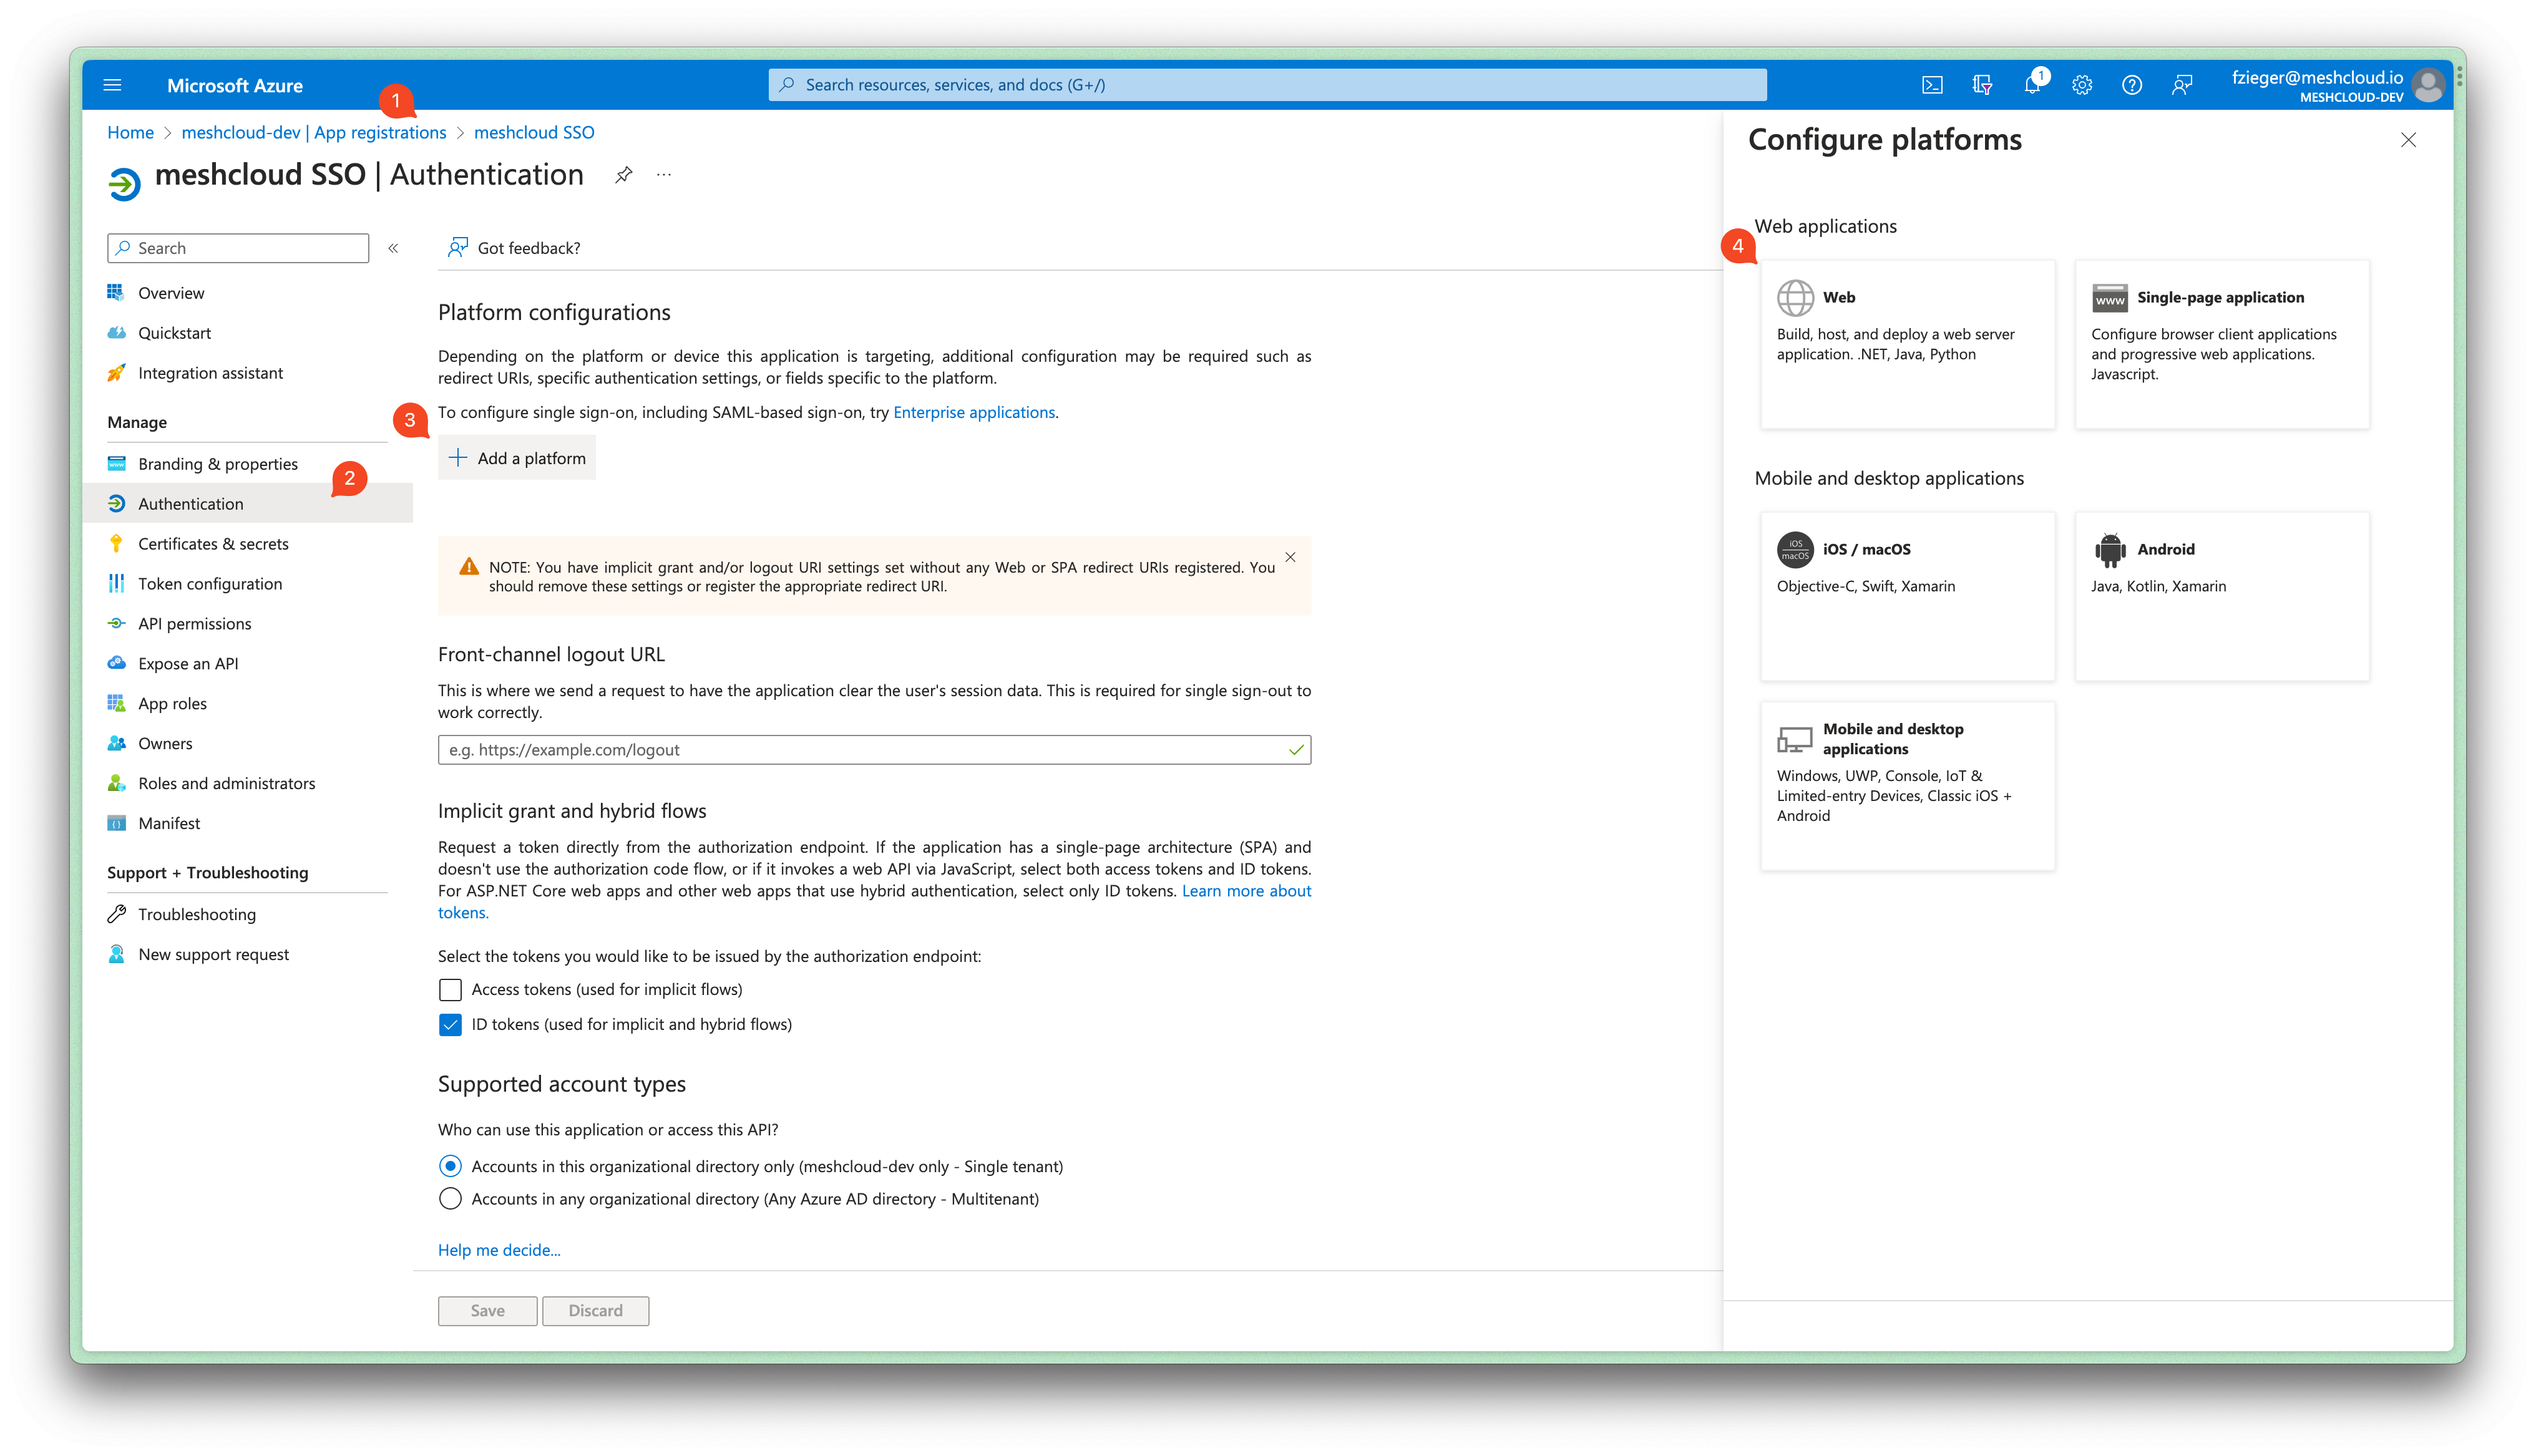
Task: Collapse the left navigation sidebar
Action: 393,247
